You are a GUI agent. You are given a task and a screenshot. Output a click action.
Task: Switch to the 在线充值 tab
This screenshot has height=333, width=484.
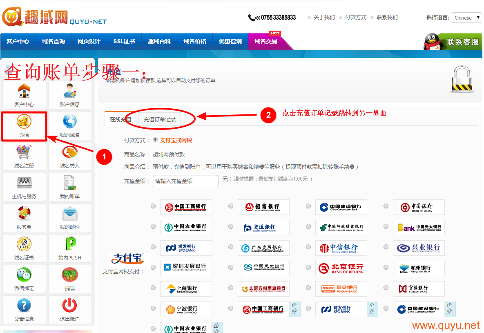(x=120, y=119)
